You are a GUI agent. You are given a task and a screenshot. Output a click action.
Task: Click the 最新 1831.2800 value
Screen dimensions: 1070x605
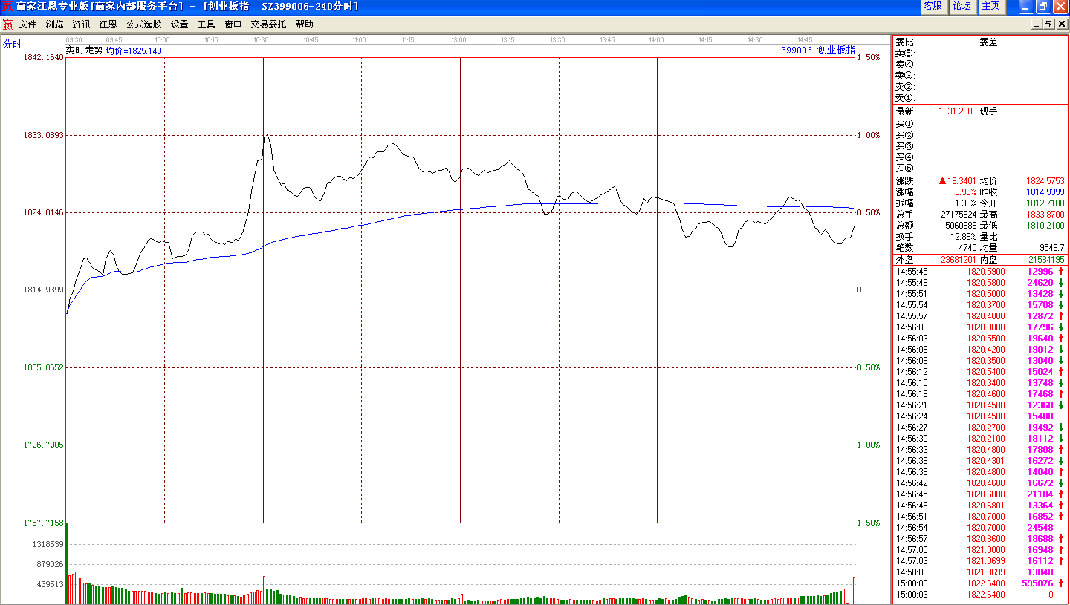pyautogui.click(x=957, y=111)
